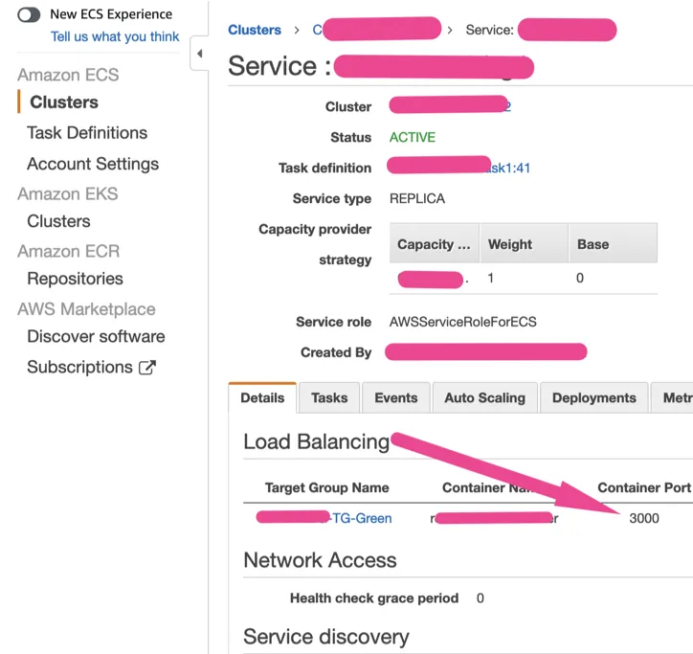Open the Subscriptions link
Screen dimensions: 693x654
point(79,367)
